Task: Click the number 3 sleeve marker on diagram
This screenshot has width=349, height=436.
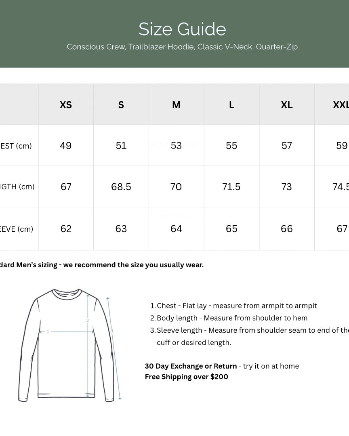Action: click(x=111, y=331)
